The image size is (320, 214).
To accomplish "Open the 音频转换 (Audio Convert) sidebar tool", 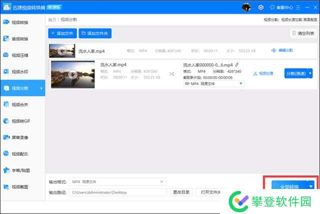I will (20, 39).
